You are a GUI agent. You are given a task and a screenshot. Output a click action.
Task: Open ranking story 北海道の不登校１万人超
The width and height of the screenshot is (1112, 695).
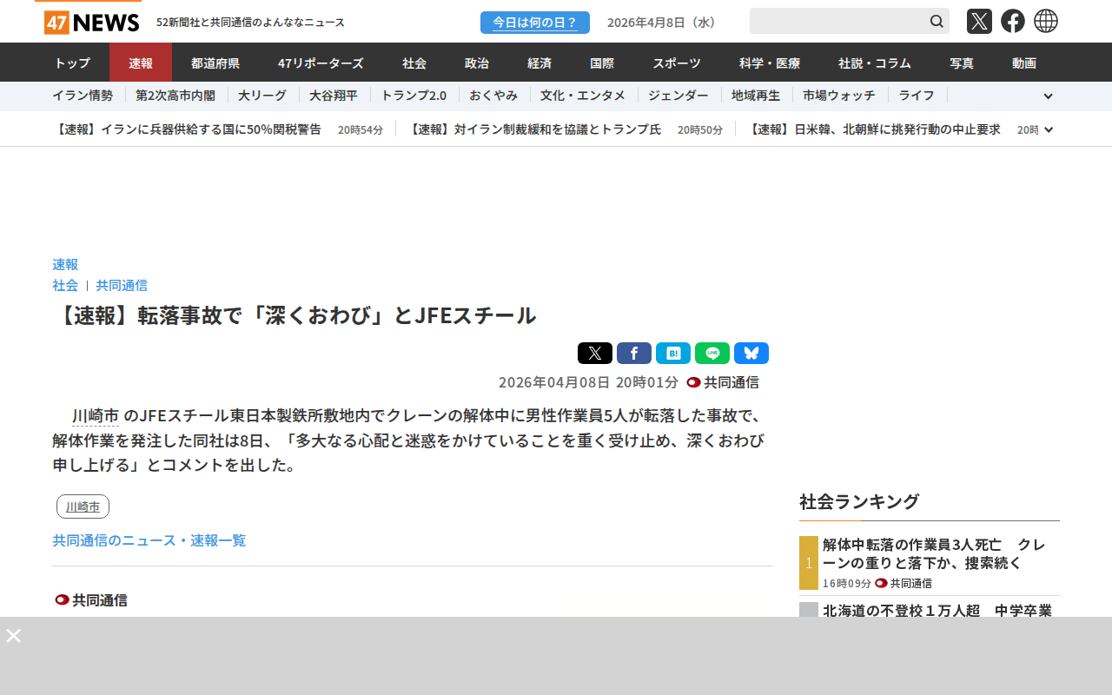click(937, 610)
